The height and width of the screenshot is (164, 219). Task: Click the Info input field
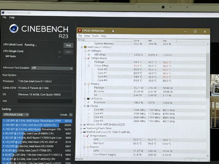[x=45, y=101]
